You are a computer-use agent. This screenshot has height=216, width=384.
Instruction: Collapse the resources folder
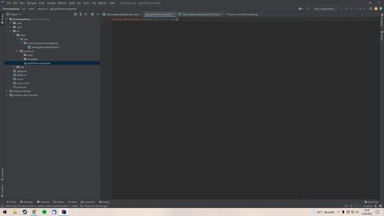coord(17,51)
